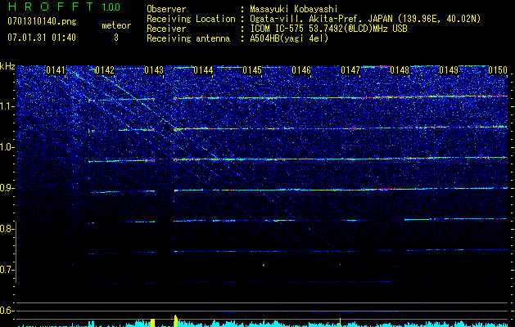Click the Receiving Location label
This screenshot has height=327, width=515.
(191, 19)
